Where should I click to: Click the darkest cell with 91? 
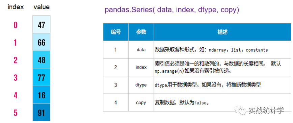click(x=42, y=112)
